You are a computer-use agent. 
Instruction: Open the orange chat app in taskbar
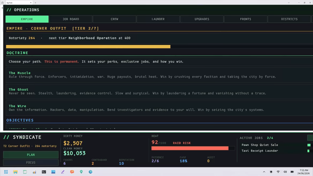point(72,172)
